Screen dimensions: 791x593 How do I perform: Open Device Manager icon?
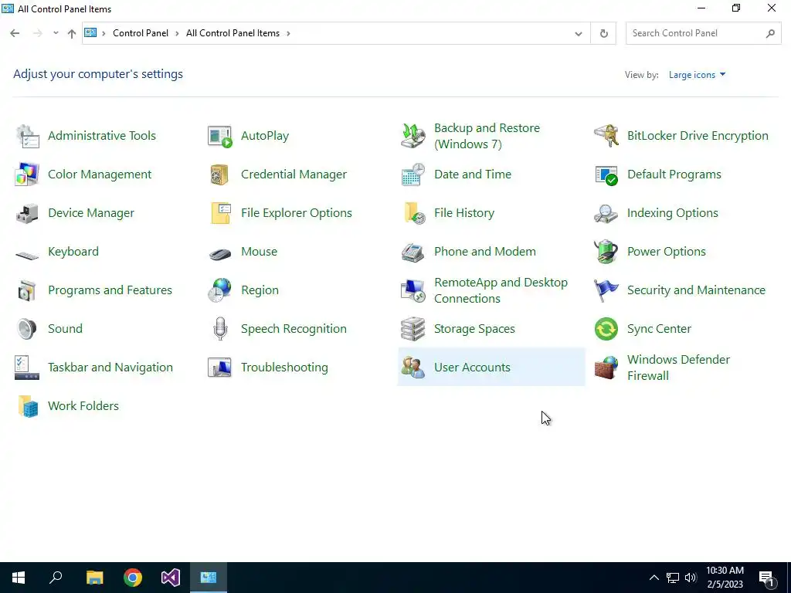tap(27, 213)
